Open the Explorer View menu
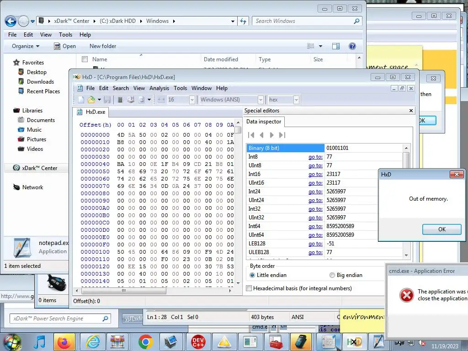This screenshot has height=351, width=468. point(46,35)
